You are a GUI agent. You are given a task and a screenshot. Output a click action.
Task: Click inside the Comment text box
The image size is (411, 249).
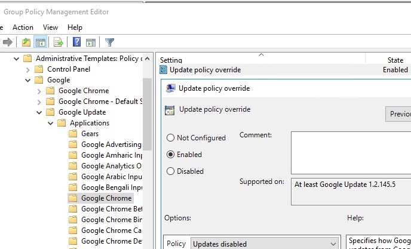click(x=349, y=152)
